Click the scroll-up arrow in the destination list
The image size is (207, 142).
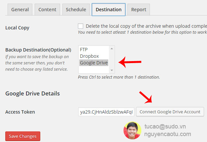[112, 49]
